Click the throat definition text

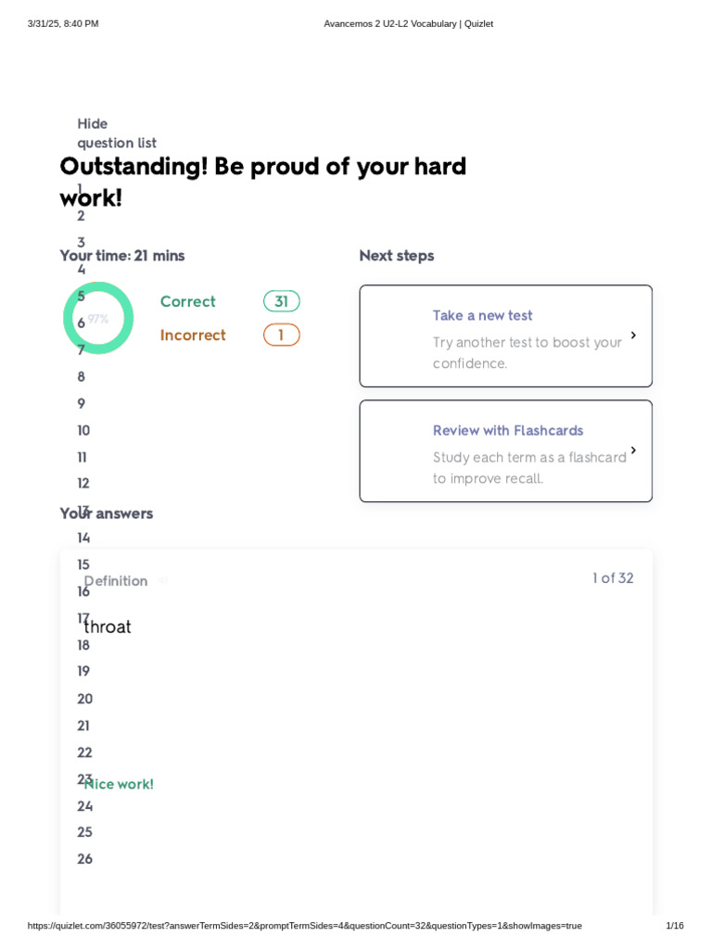[108, 626]
